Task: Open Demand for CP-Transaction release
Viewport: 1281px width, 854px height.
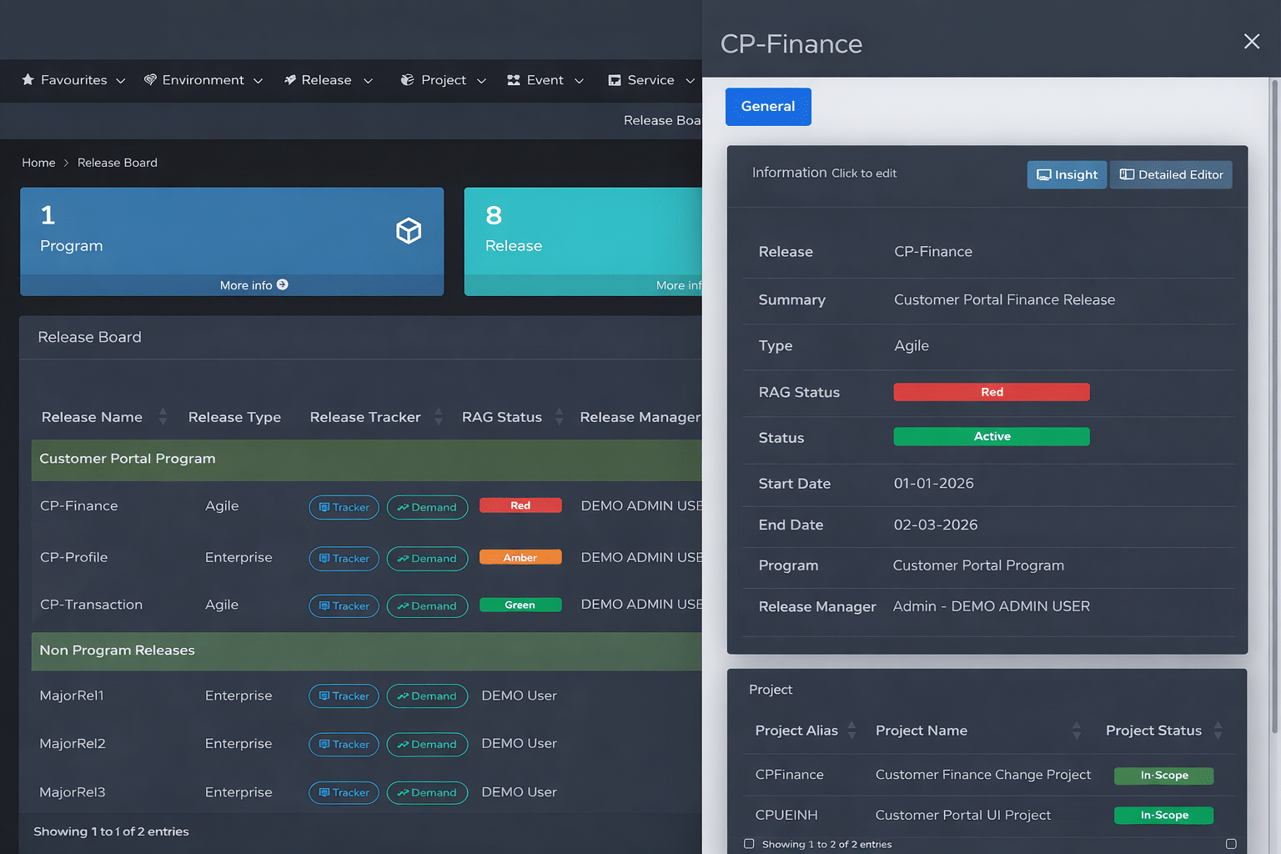Action: pyautogui.click(x=427, y=606)
